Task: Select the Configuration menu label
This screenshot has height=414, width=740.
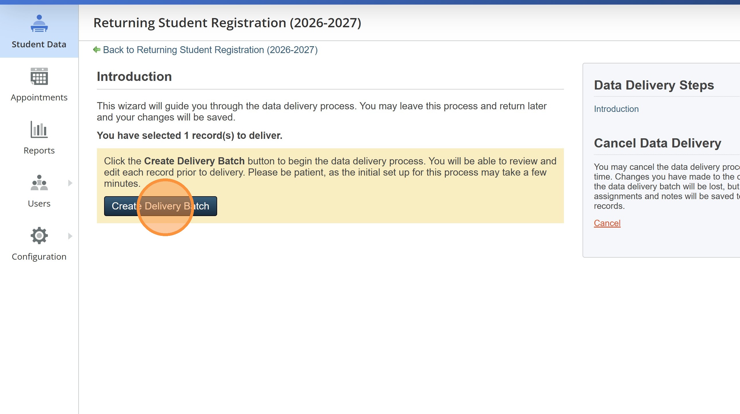Action: 39,256
